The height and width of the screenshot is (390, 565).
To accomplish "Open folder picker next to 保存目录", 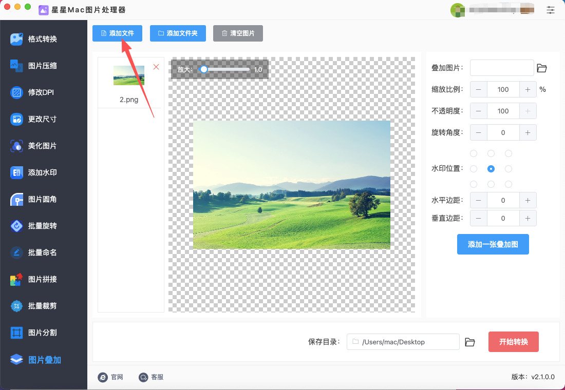I will pyautogui.click(x=469, y=342).
